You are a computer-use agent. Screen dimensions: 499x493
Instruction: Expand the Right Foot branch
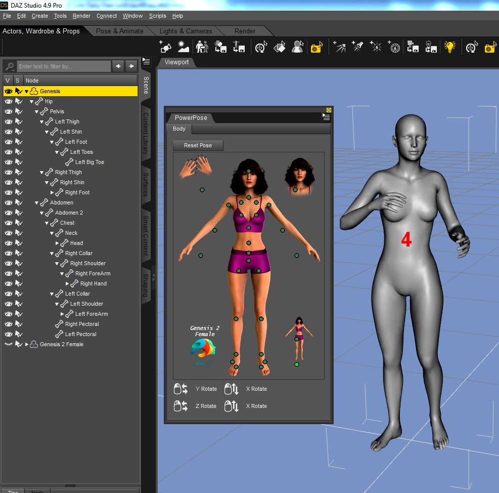pos(52,192)
